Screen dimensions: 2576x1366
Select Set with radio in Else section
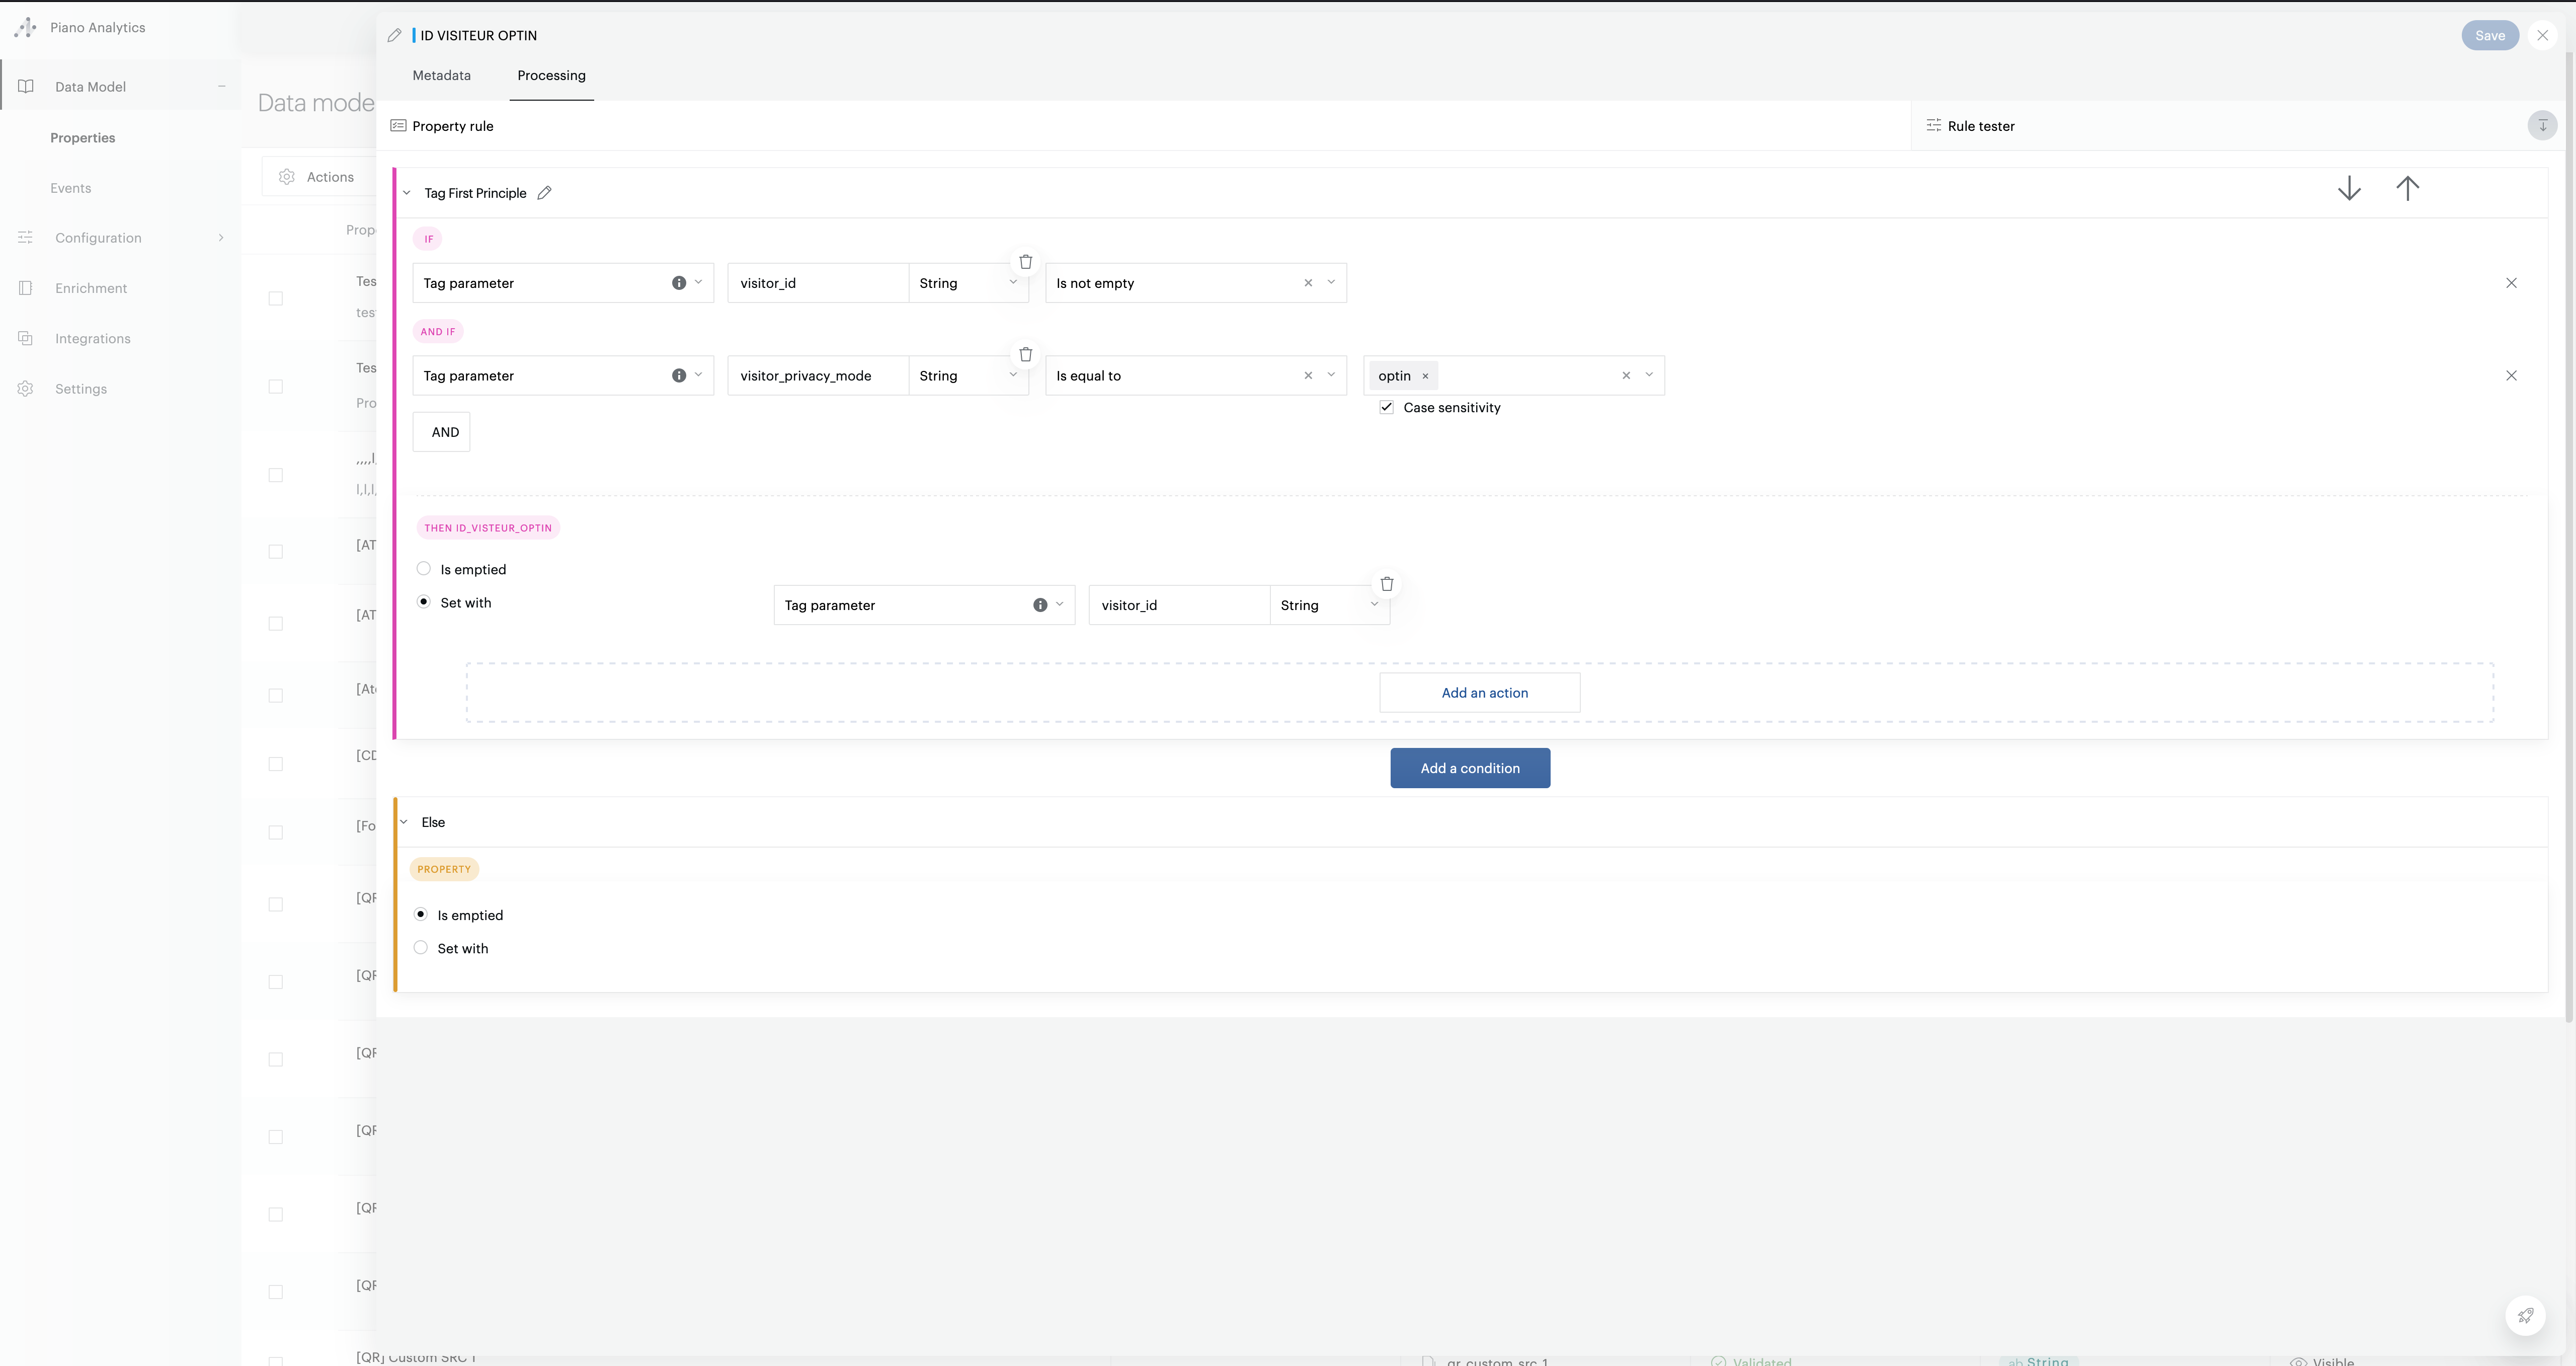[421, 948]
